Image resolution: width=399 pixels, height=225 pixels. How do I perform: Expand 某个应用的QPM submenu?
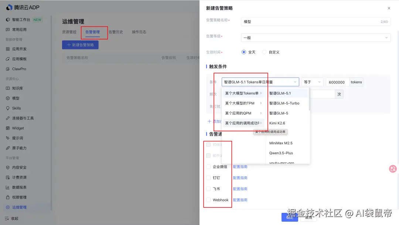click(x=243, y=113)
